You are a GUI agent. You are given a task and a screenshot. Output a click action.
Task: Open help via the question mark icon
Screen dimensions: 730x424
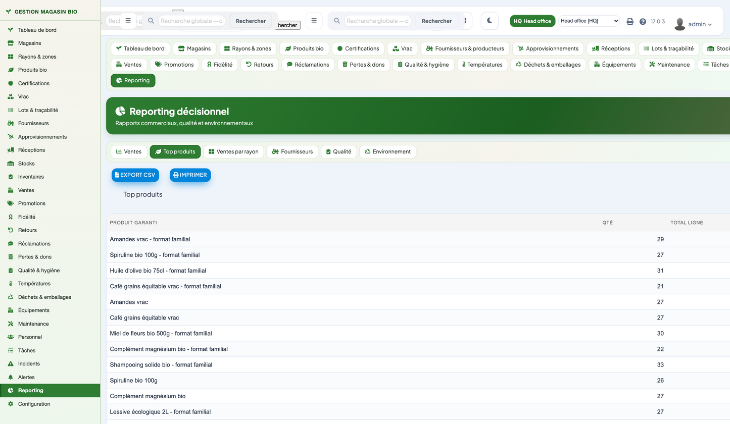click(x=643, y=22)
